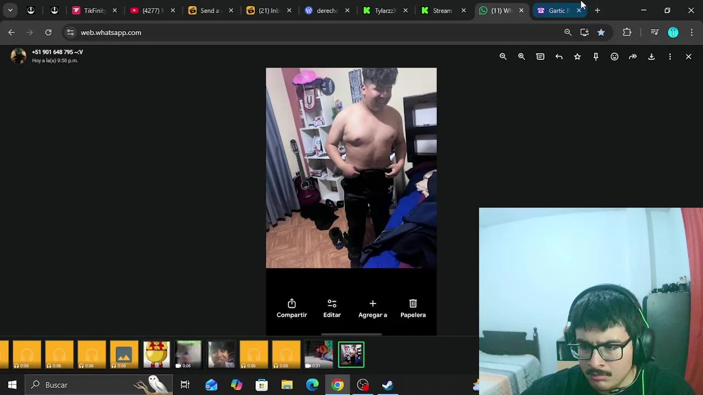The width and height of the screenshot is (703, 395).
Task: Open the viewer's three-dot more menu
Action: tap(670, 57)
